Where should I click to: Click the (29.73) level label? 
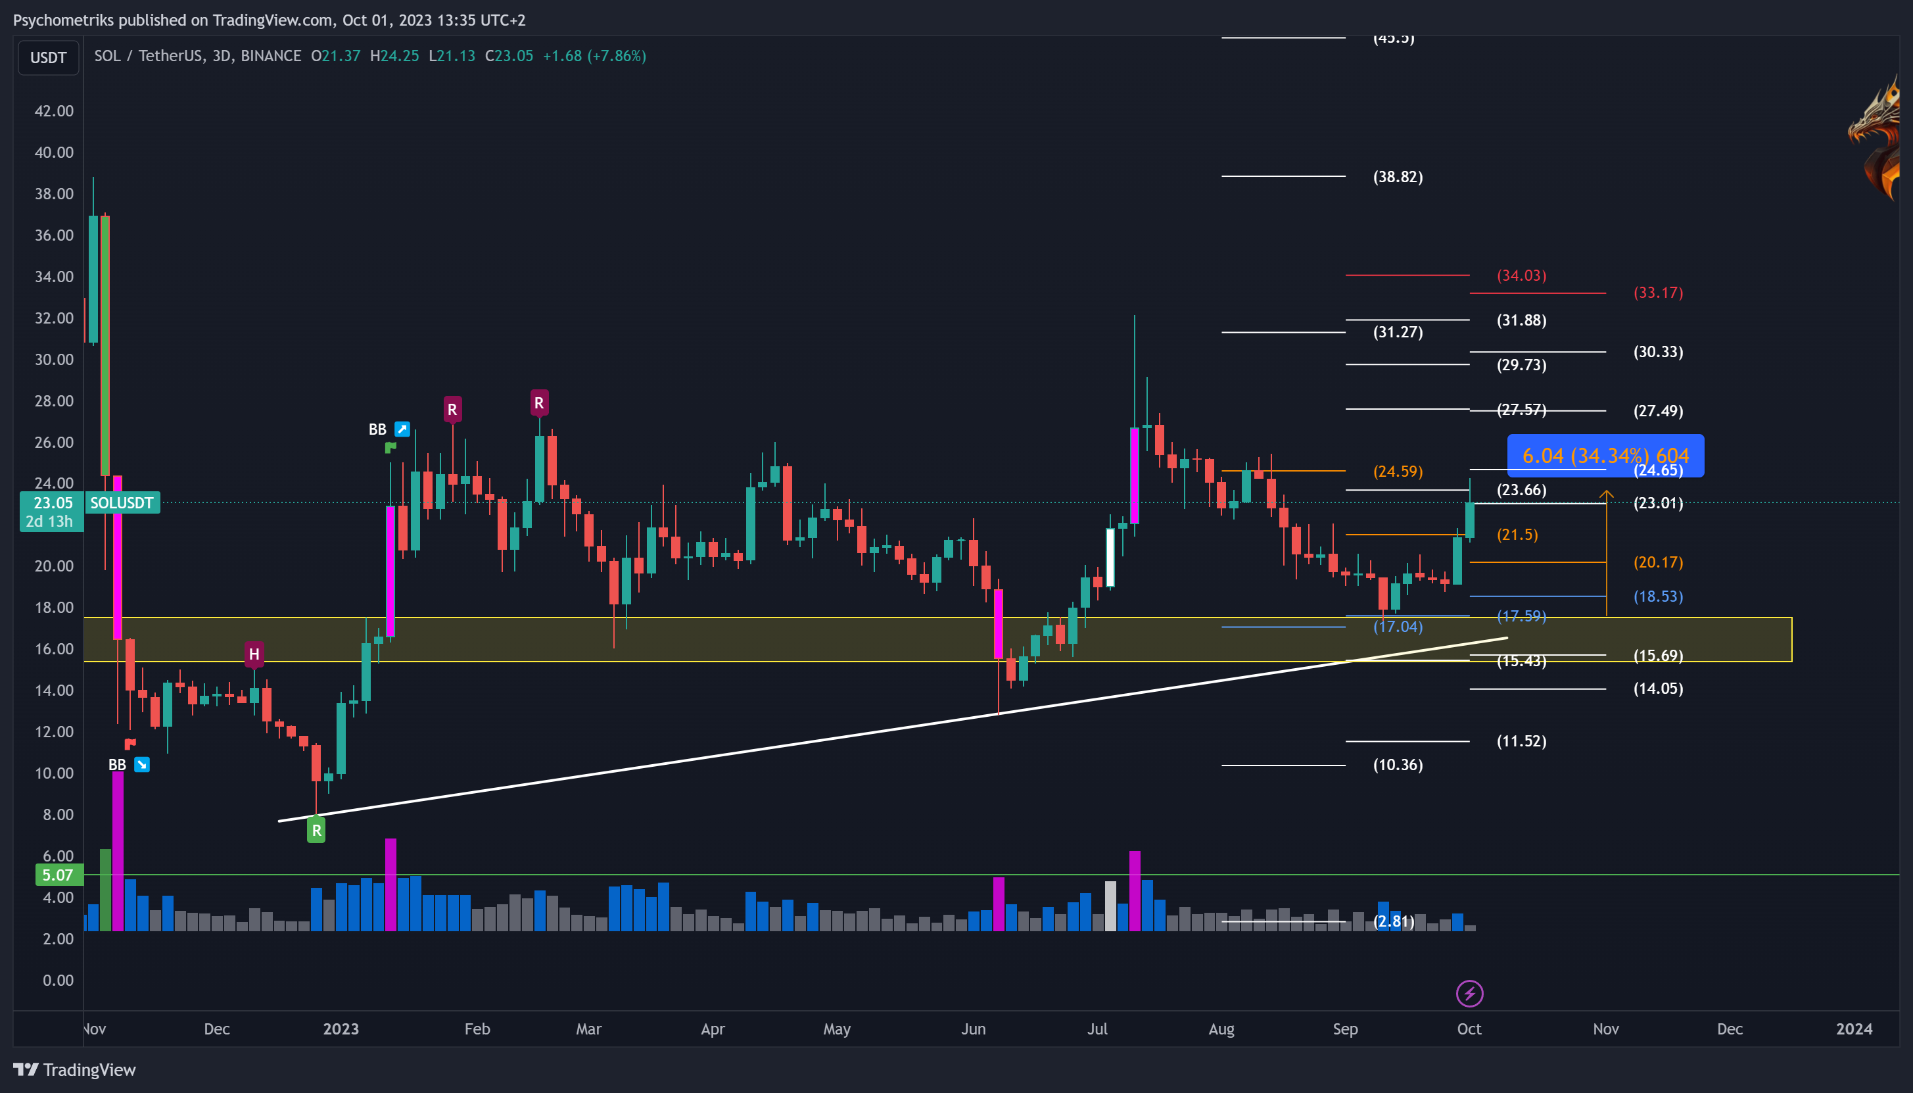[x=1521, y=365]
